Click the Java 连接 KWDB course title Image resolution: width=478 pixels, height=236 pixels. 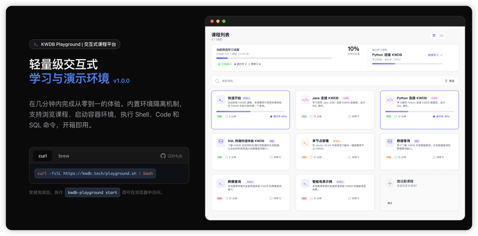click(325, 98)
